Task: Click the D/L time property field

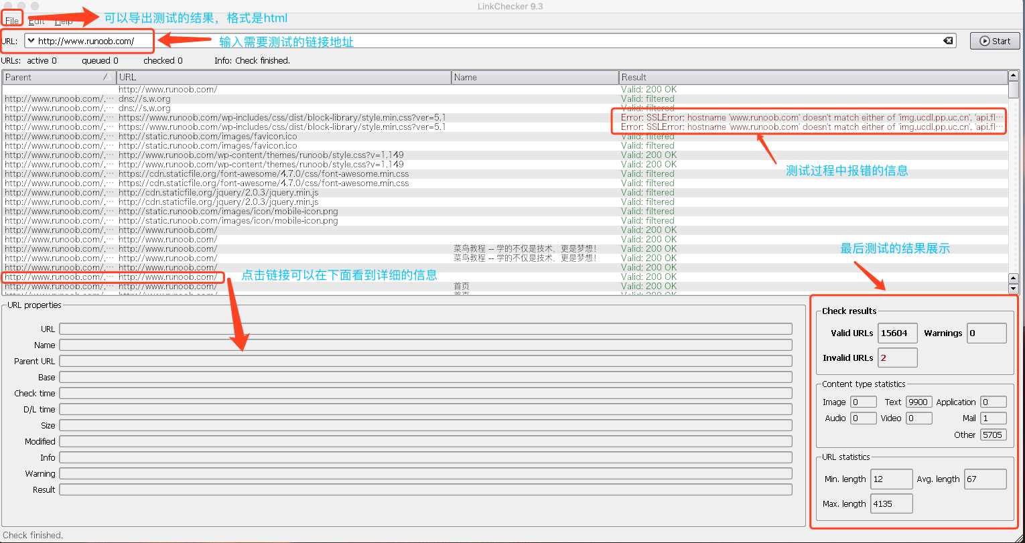Action: (x=425, y=409)
